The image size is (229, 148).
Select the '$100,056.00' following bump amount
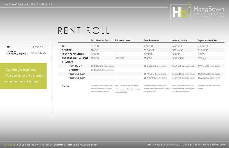tap(204, 74)
